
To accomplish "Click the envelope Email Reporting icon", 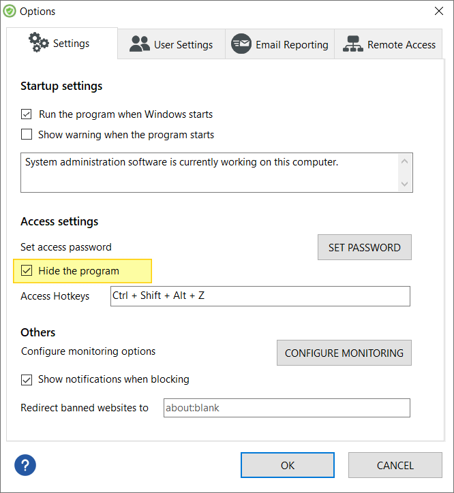I will pos(241,44).
